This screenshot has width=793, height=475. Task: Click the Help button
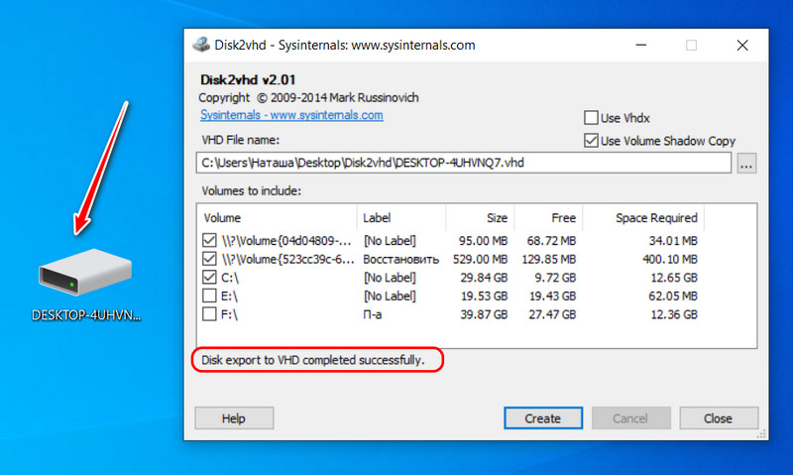pyautogui.click(x=234, y=418)
